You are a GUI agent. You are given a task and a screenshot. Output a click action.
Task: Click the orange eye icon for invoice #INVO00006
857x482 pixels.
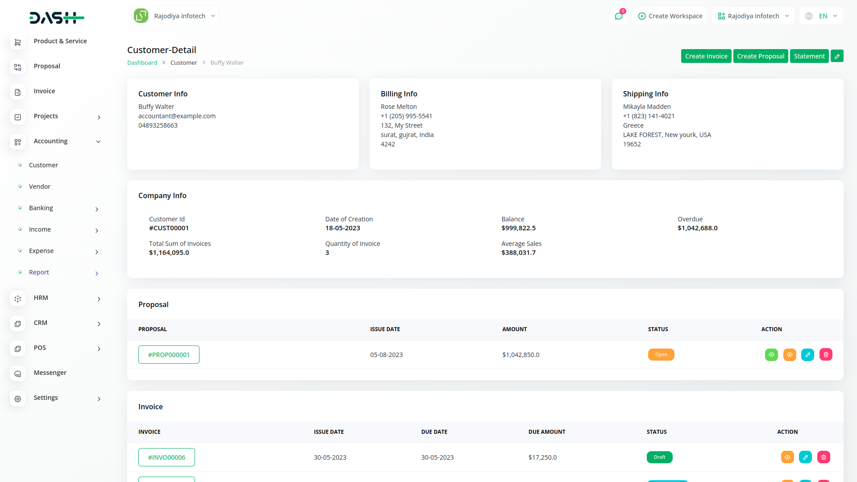pyautogui.click(x=787, y=457)
